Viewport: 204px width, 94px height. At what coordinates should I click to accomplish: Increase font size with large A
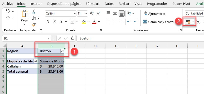point(92,13)
